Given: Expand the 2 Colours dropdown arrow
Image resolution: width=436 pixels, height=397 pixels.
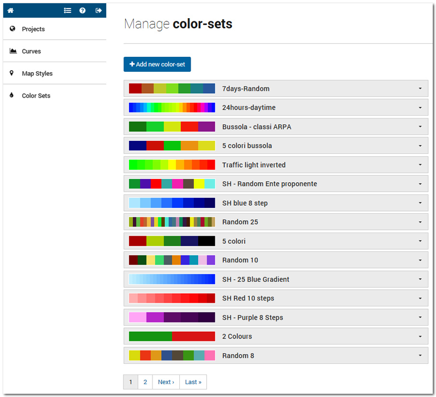Looking at the screenshot, I should [x=420, y=336].
